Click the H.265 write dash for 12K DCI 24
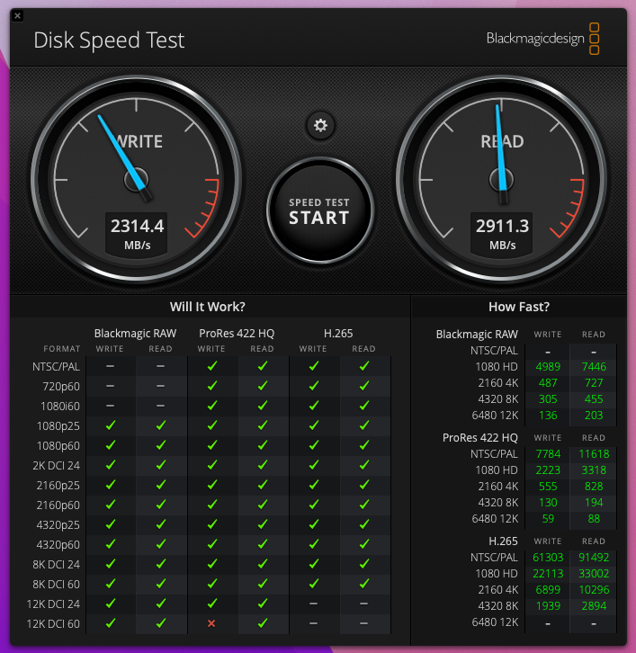 pos(314,604)
